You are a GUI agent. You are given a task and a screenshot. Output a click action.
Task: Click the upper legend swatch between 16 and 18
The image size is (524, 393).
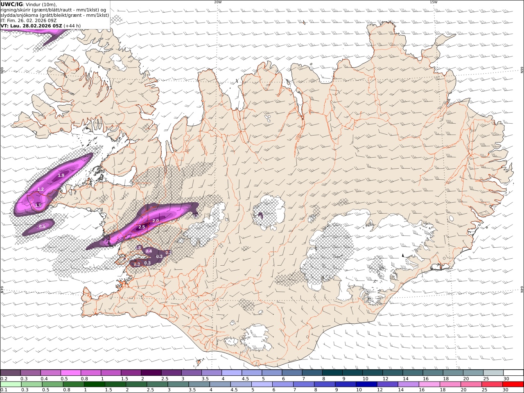coord(433,373)
